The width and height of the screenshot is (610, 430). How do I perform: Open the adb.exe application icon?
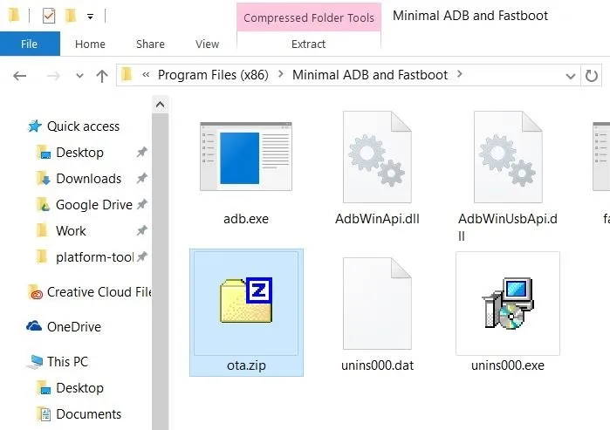pos(246,156)
